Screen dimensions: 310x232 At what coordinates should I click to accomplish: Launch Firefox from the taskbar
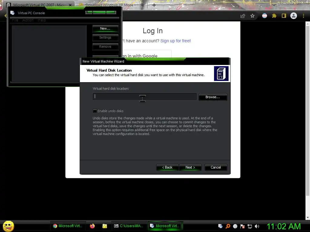(x=92, y=226)
